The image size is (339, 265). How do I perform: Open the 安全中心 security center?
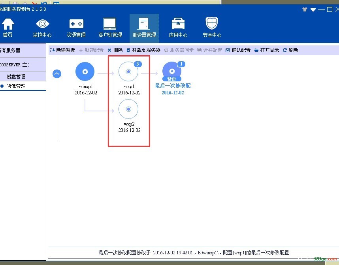pos(212,28)
